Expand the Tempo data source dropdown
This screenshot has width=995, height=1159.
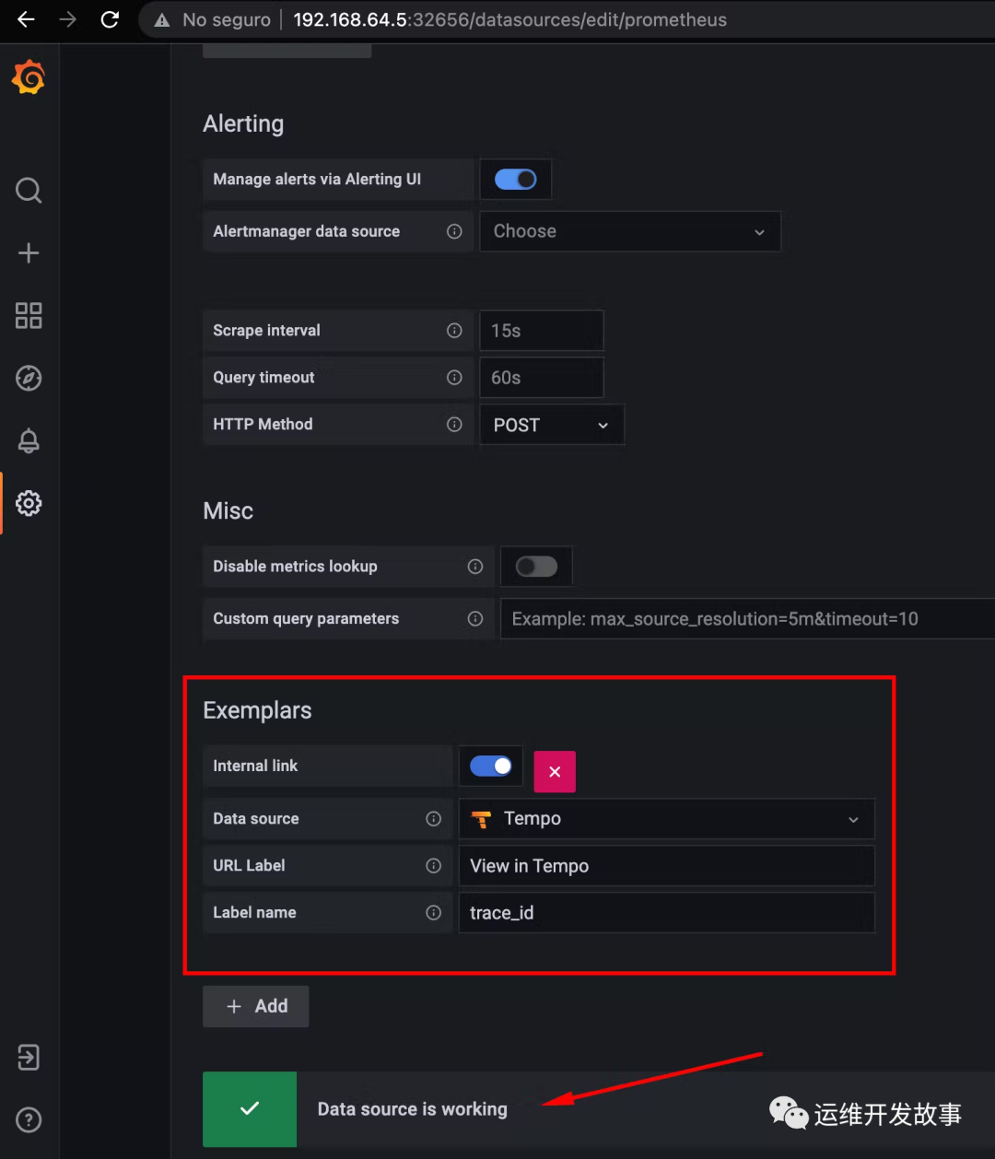(x=665, y=819)
